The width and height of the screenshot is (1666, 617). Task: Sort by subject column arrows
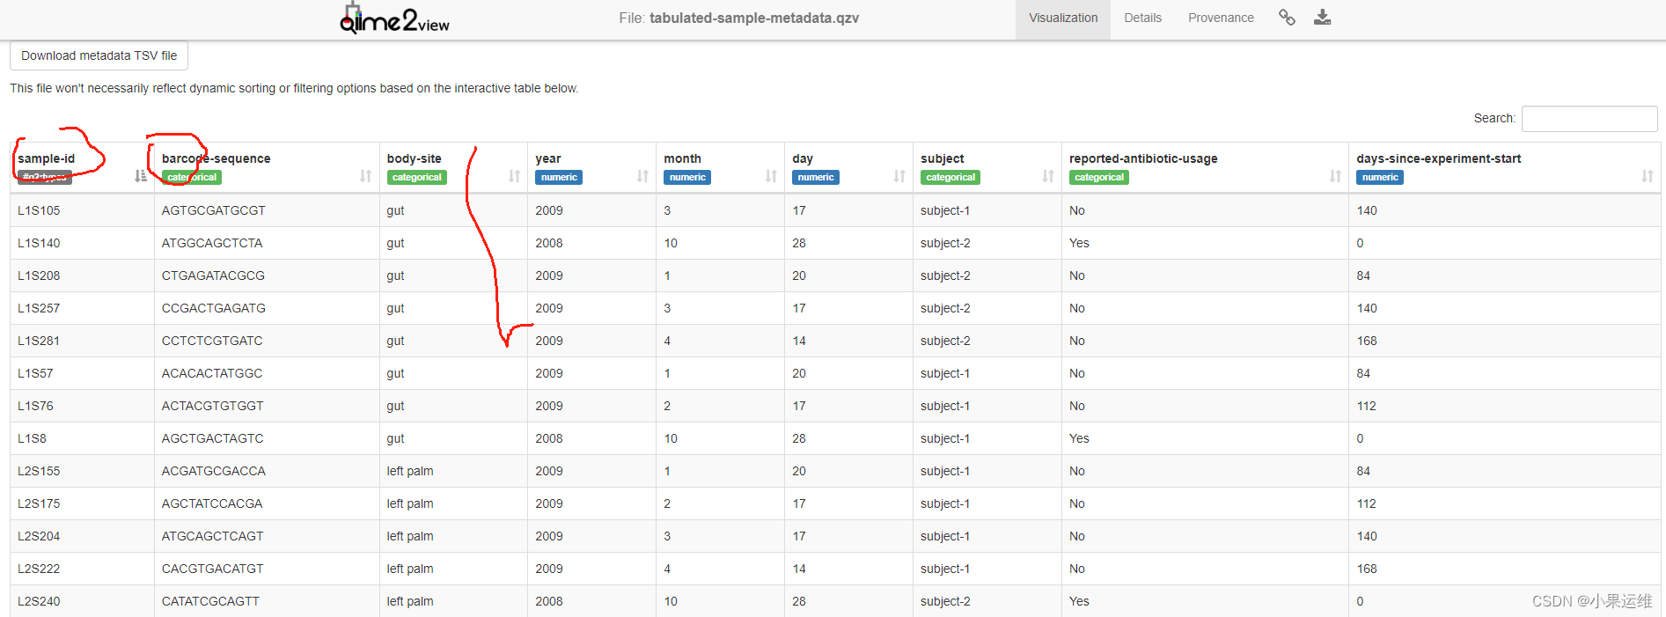pos(1048,176)
